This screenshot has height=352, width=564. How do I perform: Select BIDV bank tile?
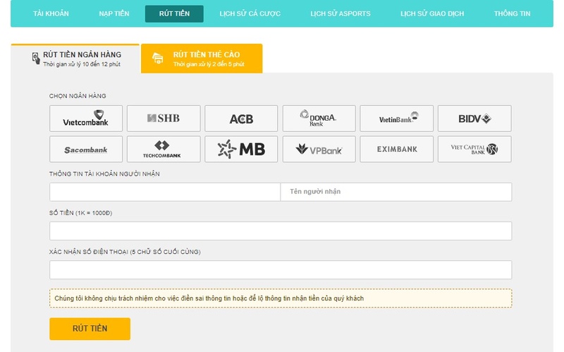click(x=474, y=119)
